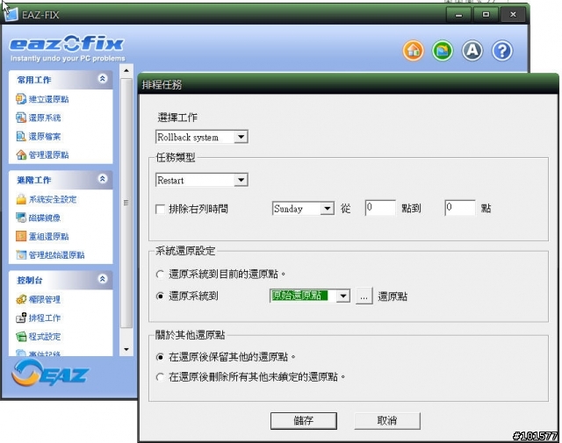
Task: Enable the 排除右列時間 checkbox
Action: pyautogui.click(x=160, y=209)
